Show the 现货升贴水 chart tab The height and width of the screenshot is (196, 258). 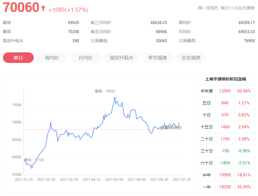point(121,58)
